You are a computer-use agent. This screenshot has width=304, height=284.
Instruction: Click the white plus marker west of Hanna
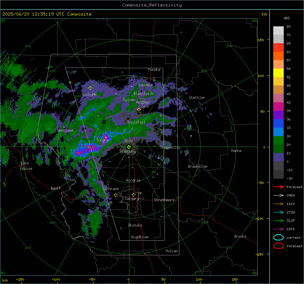(x=191, y=136)
